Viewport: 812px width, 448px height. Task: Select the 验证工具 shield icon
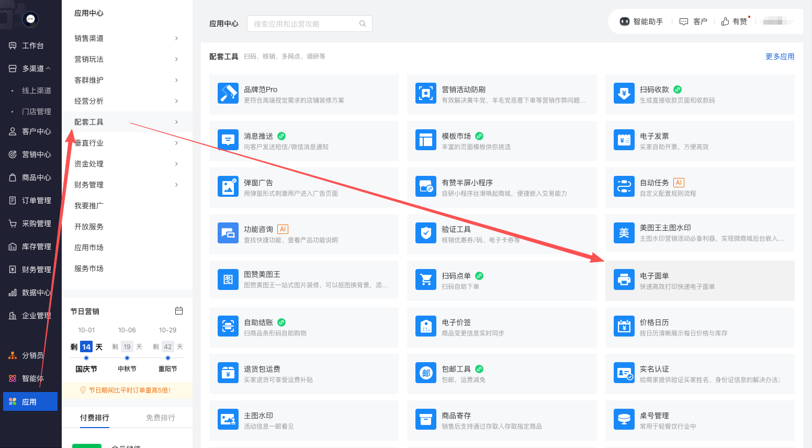[426, 233]
